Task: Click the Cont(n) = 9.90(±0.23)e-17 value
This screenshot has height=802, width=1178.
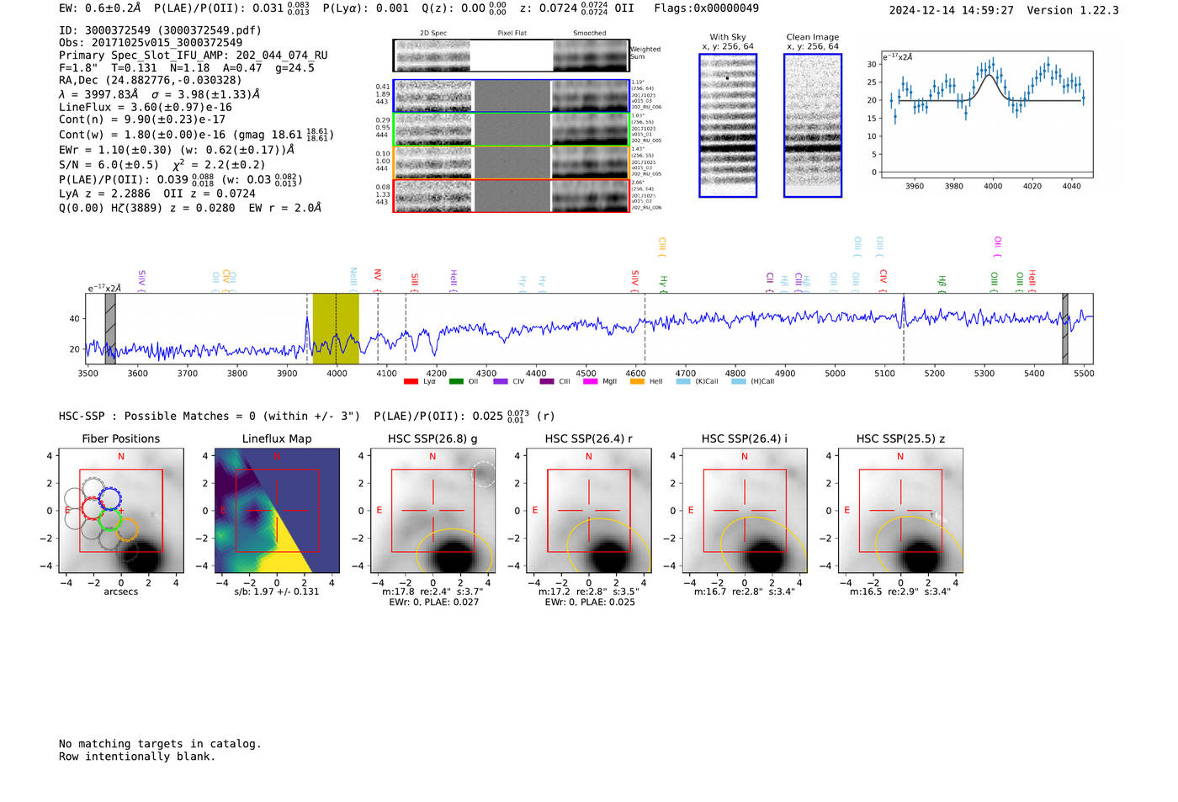Action: pos(141,120)
